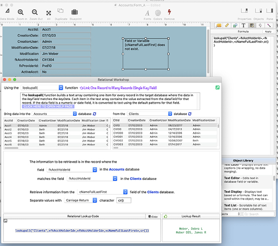The image size is (278, 246).
Task: Select the Clt1003 row in Clients table
Action: pyautogui.click(x=165, y=144)
